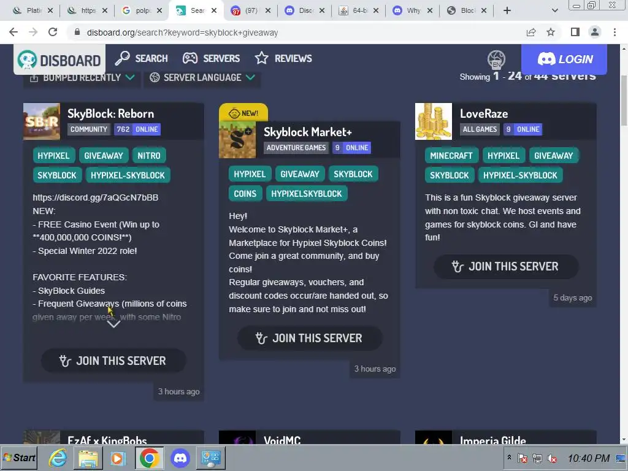Open media player taskbar icon
Screen dimensions: 628x471
coord(118,458)
